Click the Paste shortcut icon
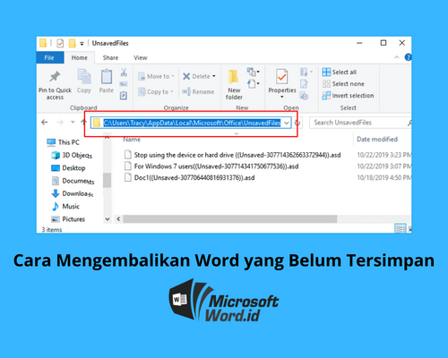 [124, 96]
